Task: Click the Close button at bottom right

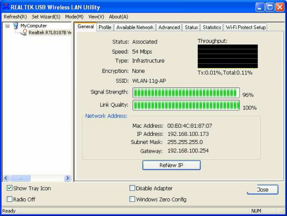Action: [263, 189]
